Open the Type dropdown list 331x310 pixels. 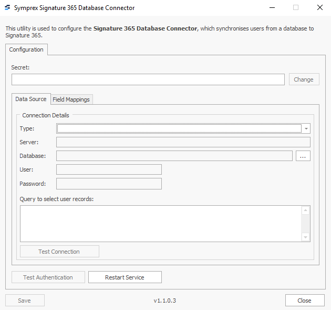point(306,128)
